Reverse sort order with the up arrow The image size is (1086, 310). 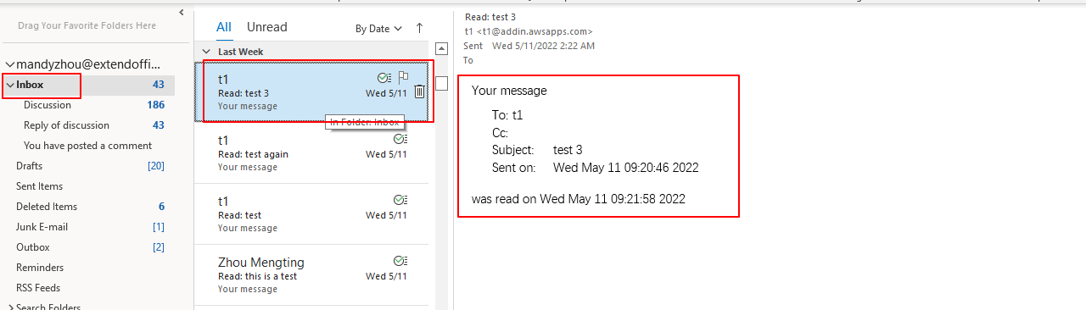pos(419,28)
